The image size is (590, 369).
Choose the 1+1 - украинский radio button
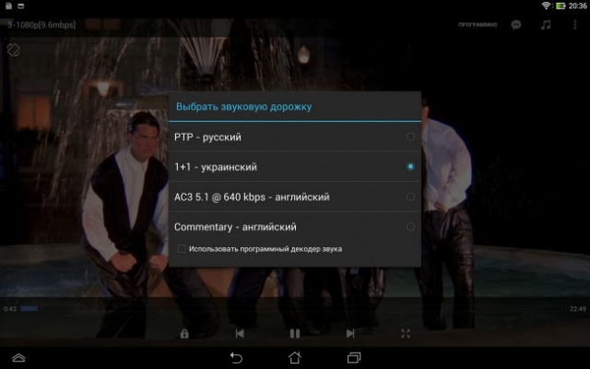[410, 167]
